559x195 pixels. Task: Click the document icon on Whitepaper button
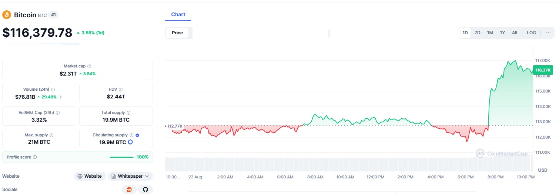[114, 176]
